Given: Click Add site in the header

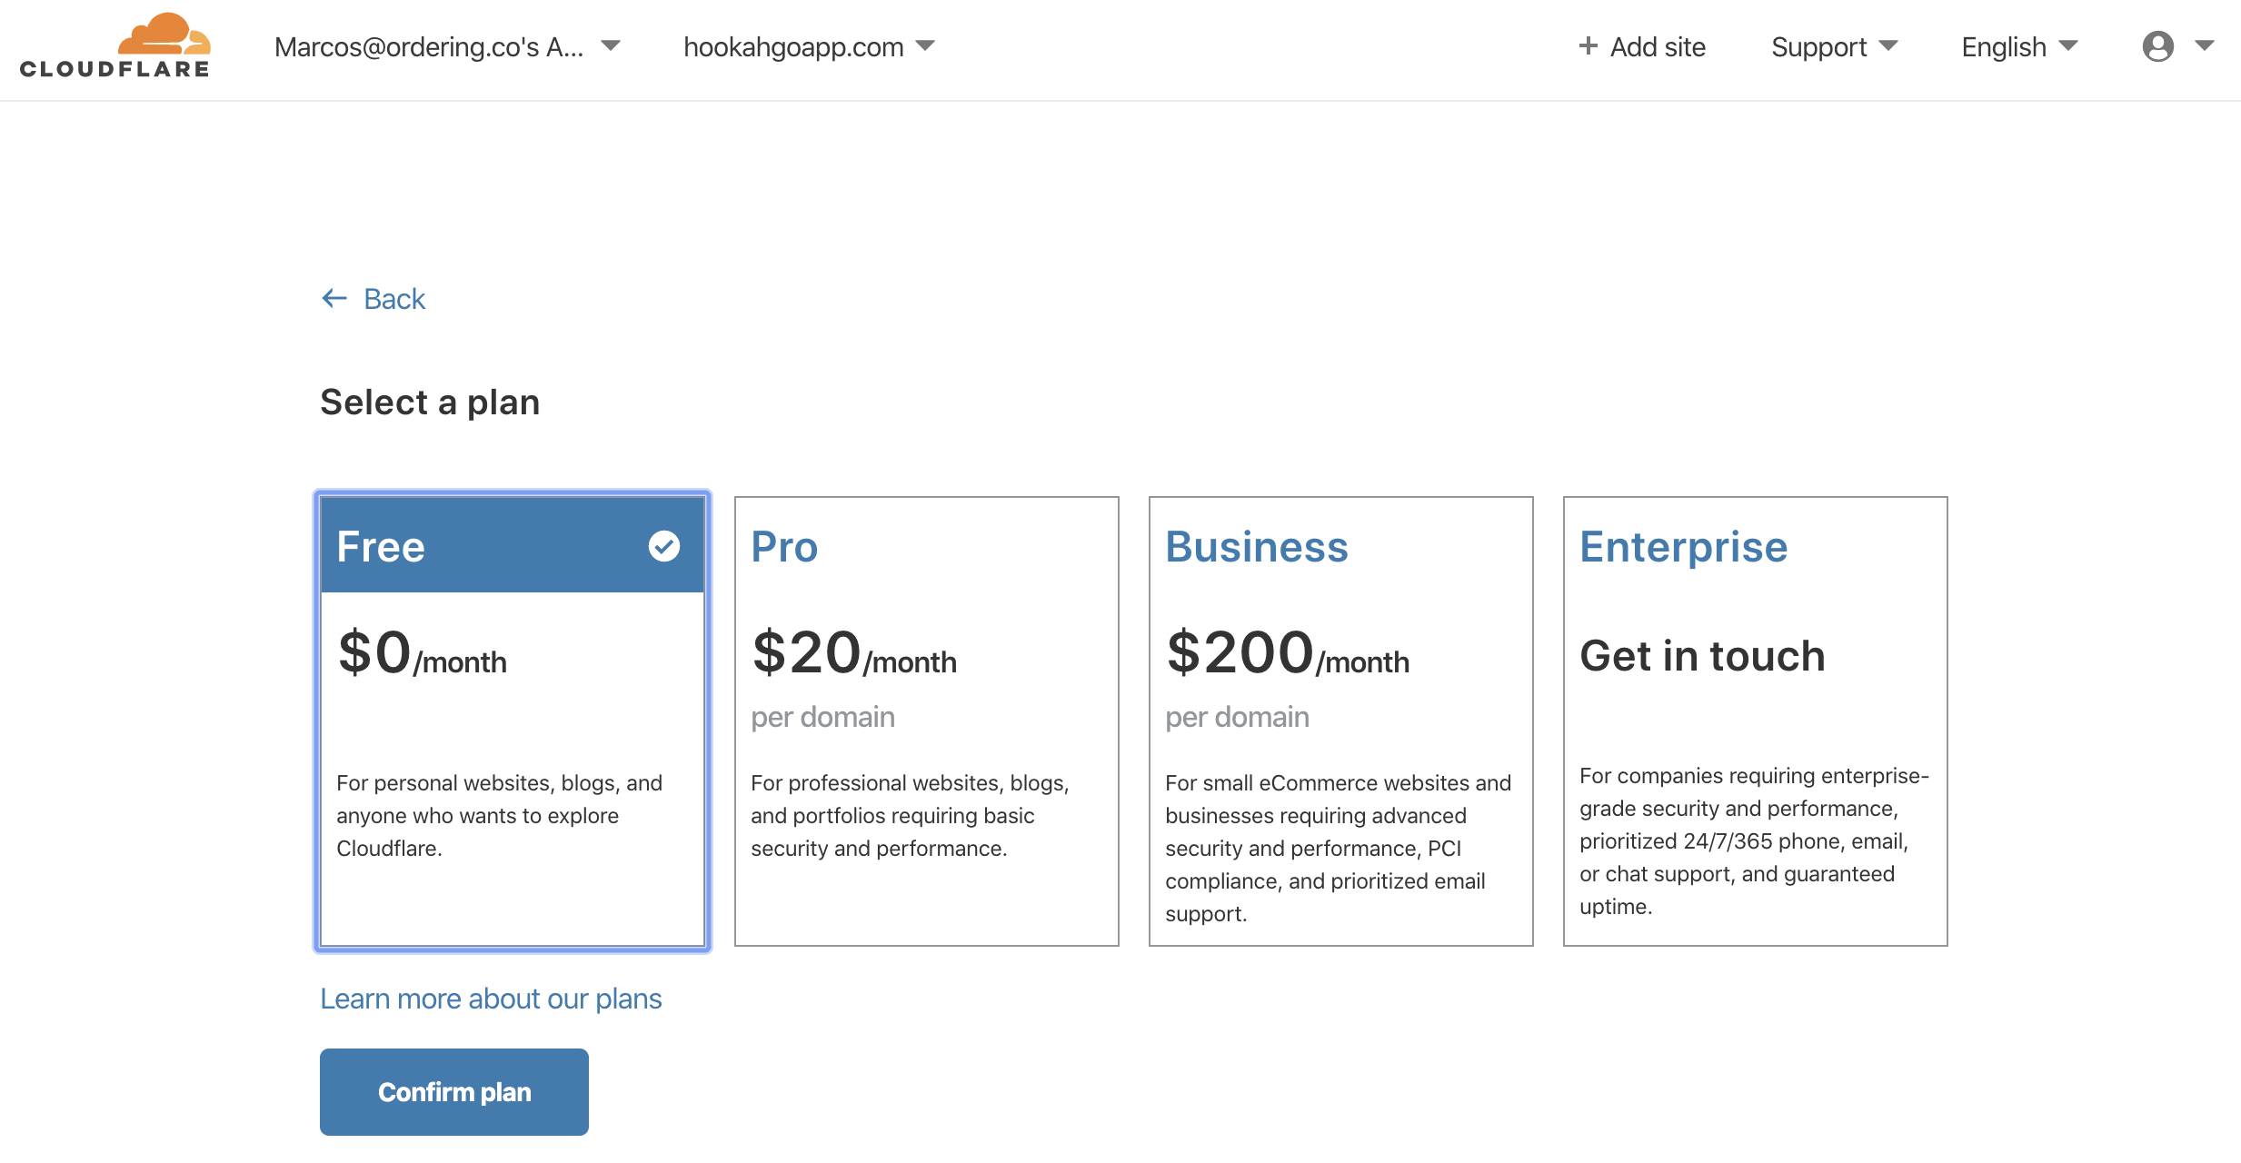Looking at the screenshot, I should pyautogui.click(x=1657, y=46).
